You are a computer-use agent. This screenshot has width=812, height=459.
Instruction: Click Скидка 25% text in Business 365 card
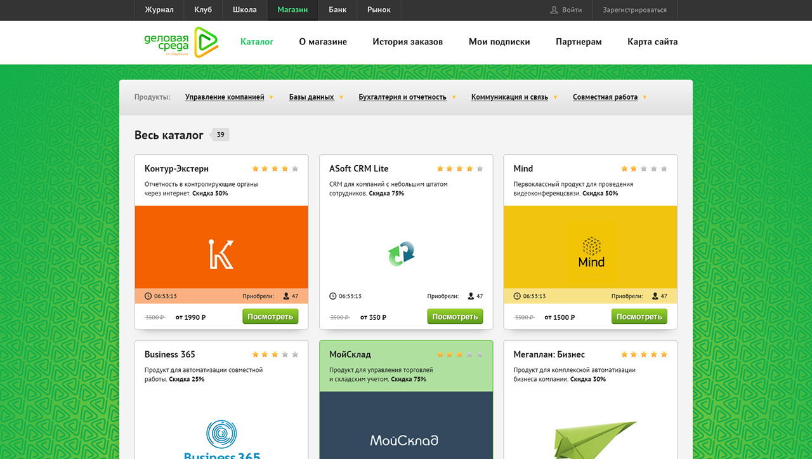[187, 379]
